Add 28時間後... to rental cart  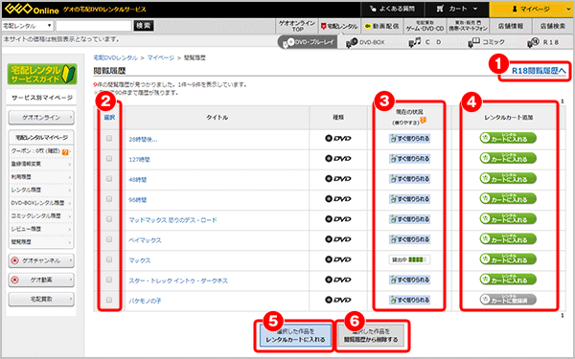pyautogui.click(x=508, y=138)
